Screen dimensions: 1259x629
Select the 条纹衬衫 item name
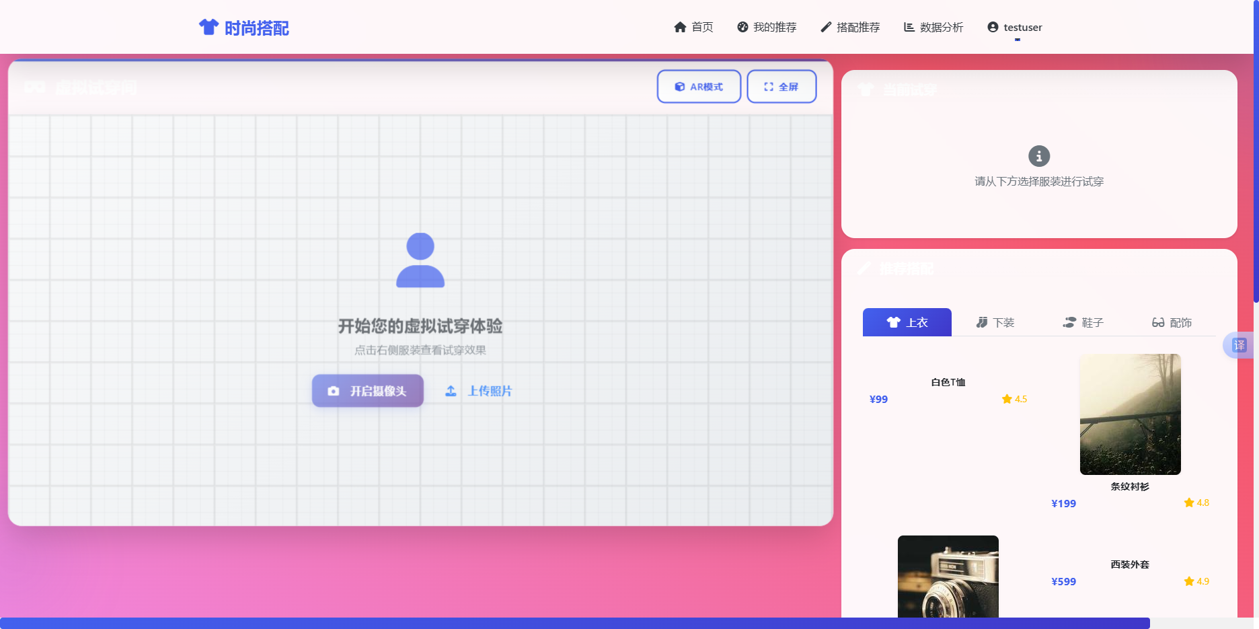point(1130,486)
